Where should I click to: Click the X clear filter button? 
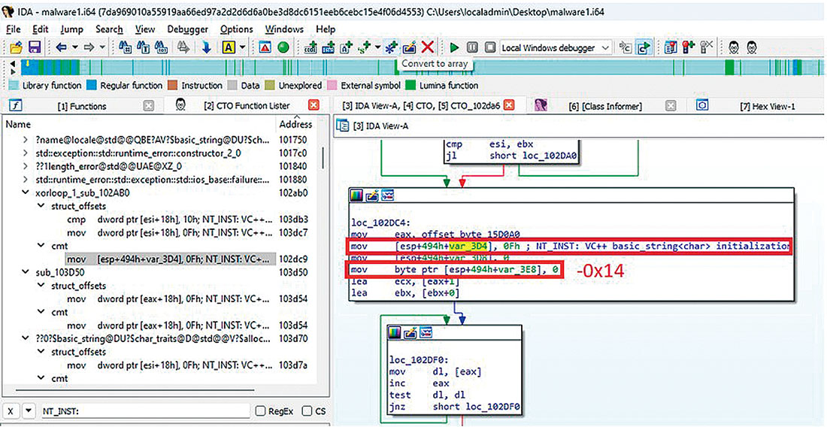11,411
